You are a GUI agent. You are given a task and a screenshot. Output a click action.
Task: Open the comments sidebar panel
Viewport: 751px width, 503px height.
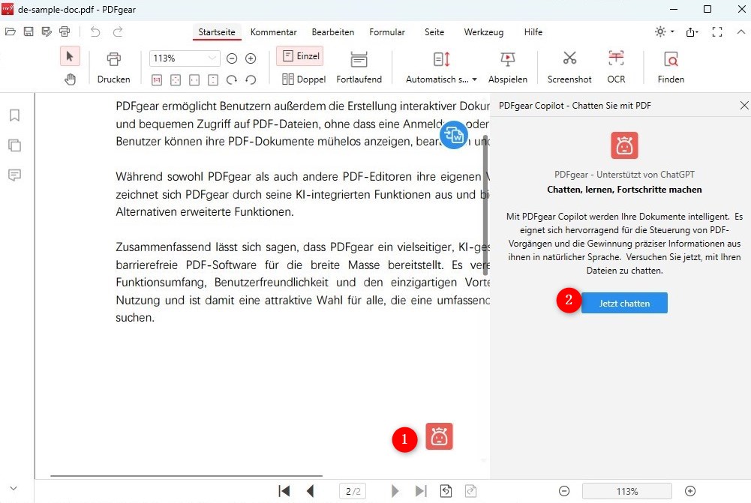15,175
